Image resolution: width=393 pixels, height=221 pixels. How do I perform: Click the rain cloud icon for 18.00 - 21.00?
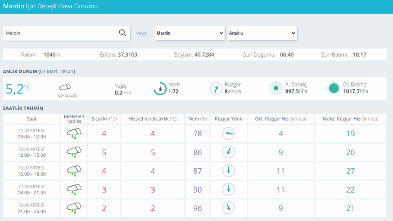pos(74,190)
